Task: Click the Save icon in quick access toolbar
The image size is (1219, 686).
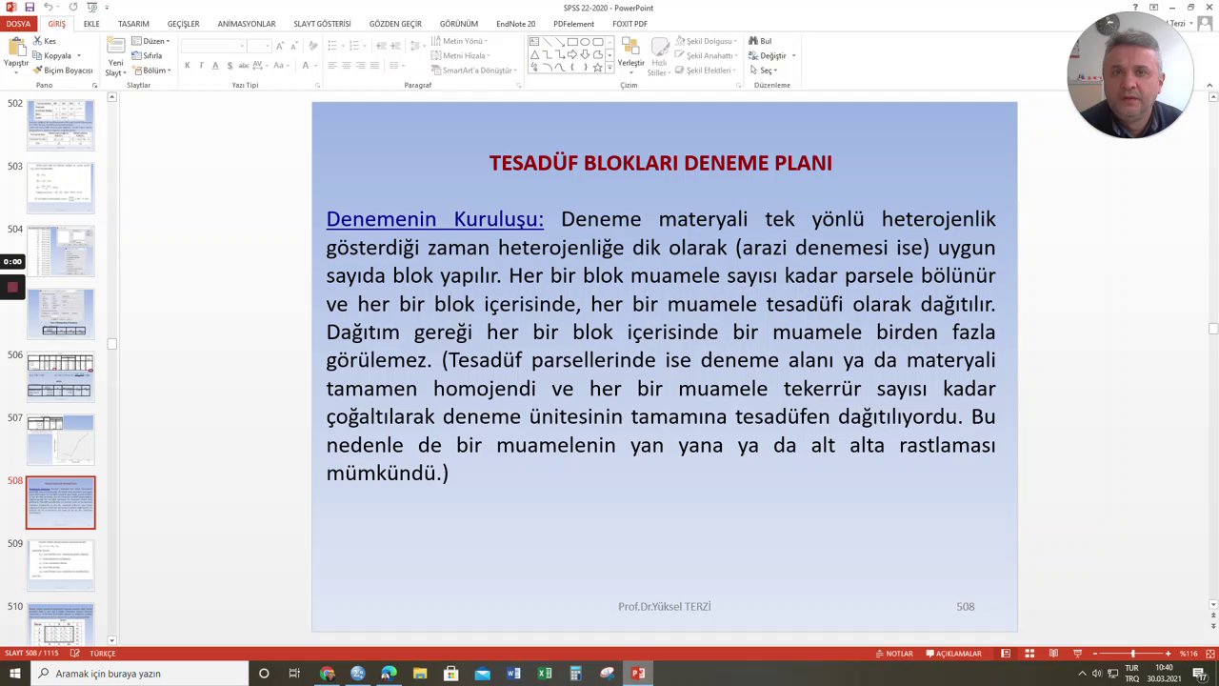Action: 30,8
